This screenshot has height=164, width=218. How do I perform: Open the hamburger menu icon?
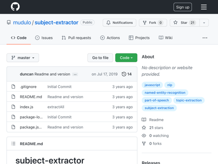[x=204, y=7]
